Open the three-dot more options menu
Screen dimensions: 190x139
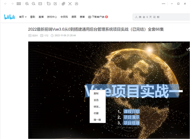pos(164,4)
